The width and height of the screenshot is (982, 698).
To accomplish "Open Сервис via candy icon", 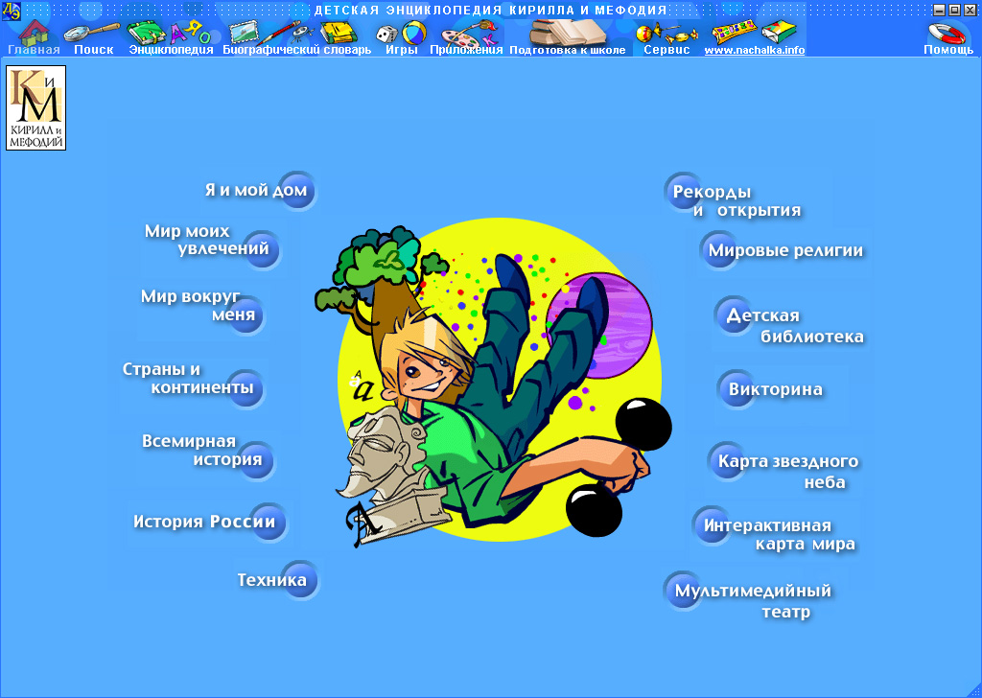I will tap(666, 33).
